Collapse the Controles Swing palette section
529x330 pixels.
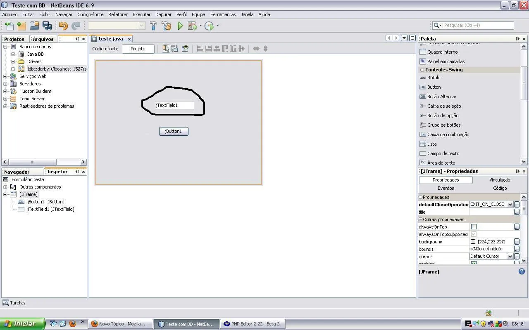pos(422,70)
